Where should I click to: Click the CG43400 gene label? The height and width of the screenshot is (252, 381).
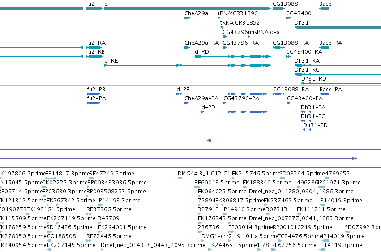click(x=299, y=13)
